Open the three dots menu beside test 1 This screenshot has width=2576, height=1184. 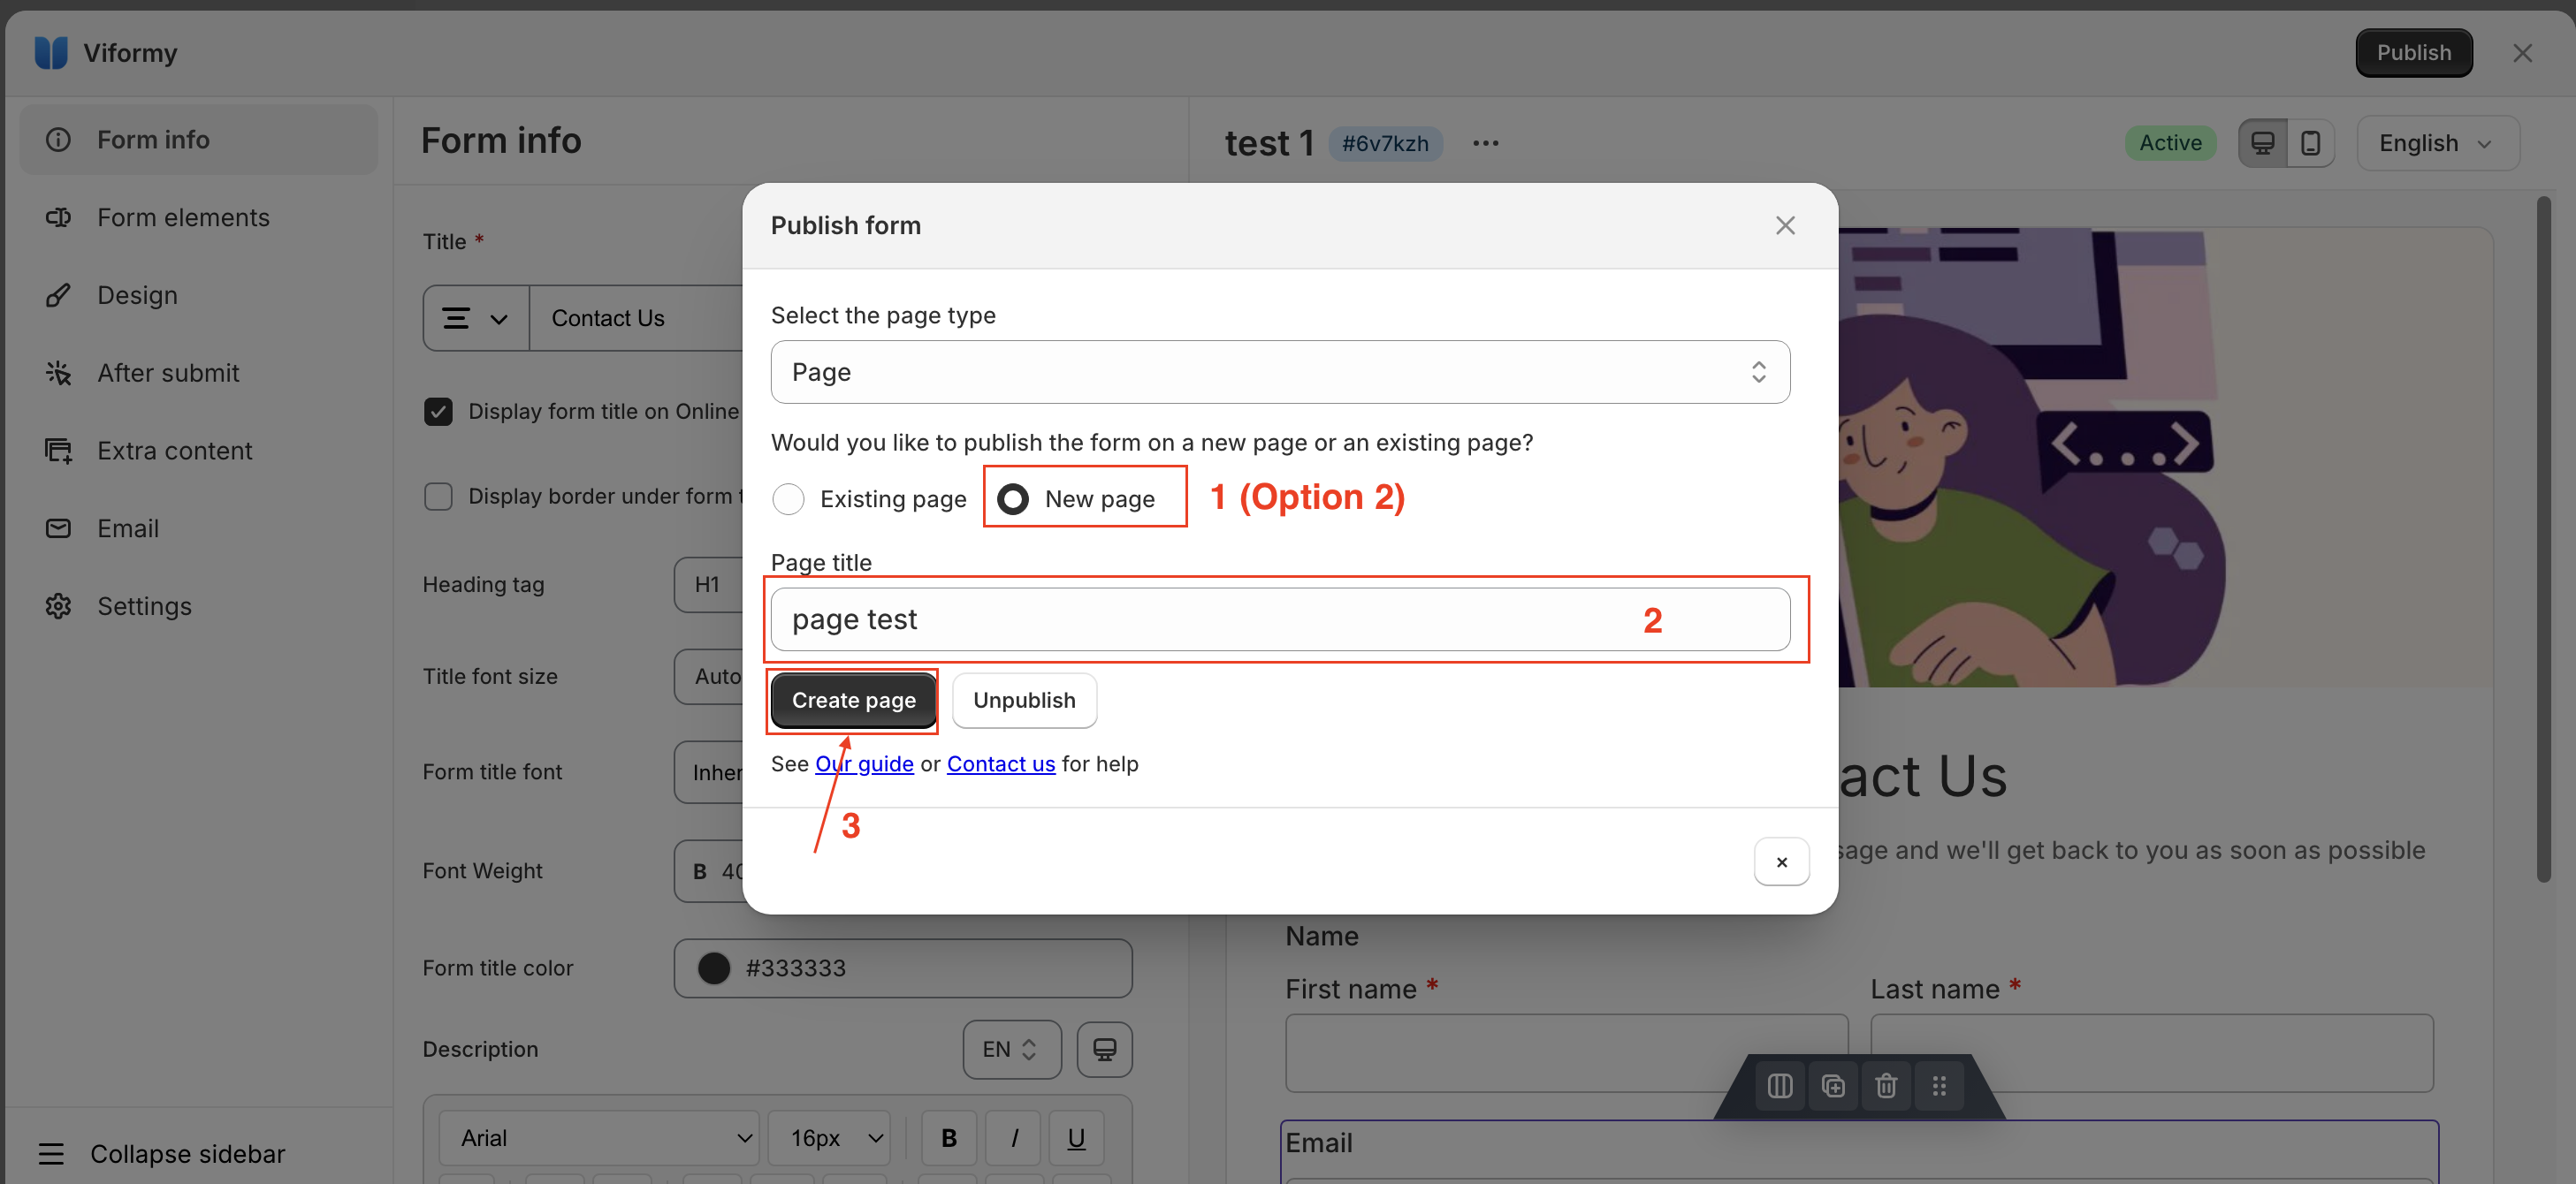point(1485,143)
